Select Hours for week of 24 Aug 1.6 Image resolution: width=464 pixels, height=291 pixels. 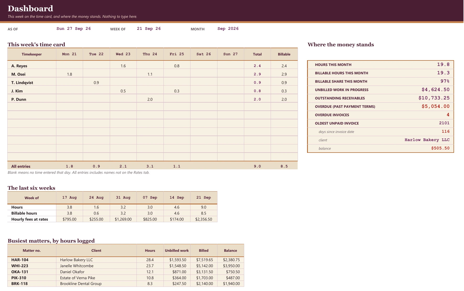tap(96, 207)
